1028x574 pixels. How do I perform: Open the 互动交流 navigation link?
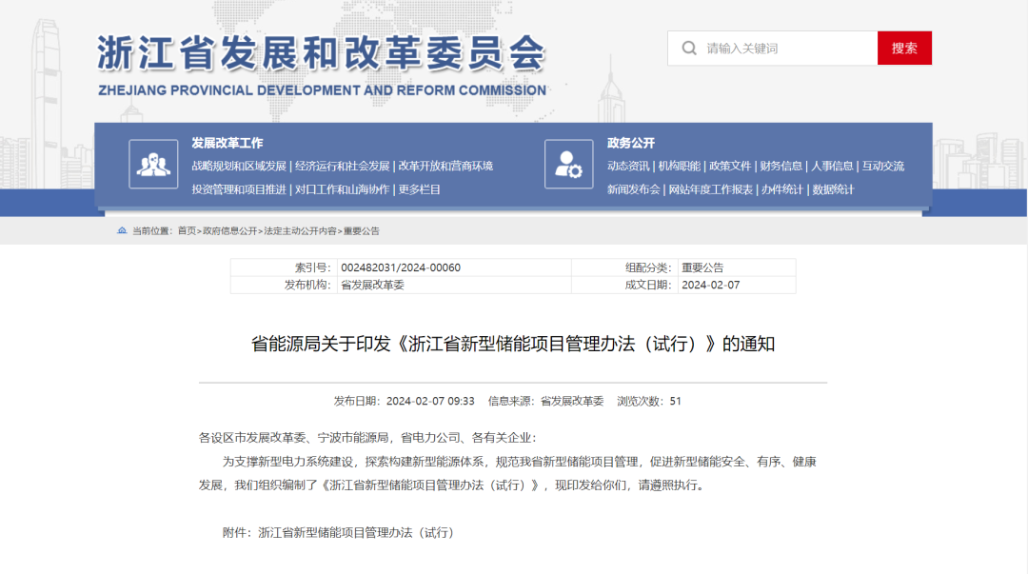pyautogui.click(x=883, y=166)
